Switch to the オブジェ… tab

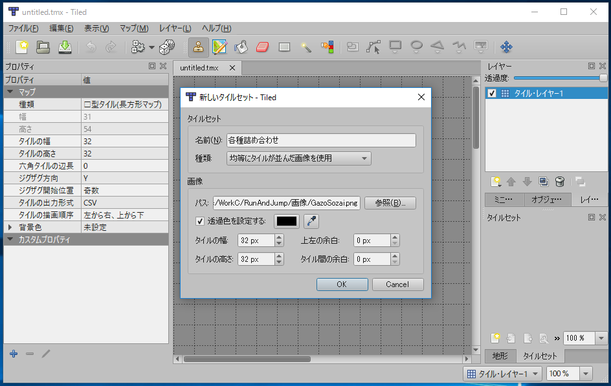(547, 200)
